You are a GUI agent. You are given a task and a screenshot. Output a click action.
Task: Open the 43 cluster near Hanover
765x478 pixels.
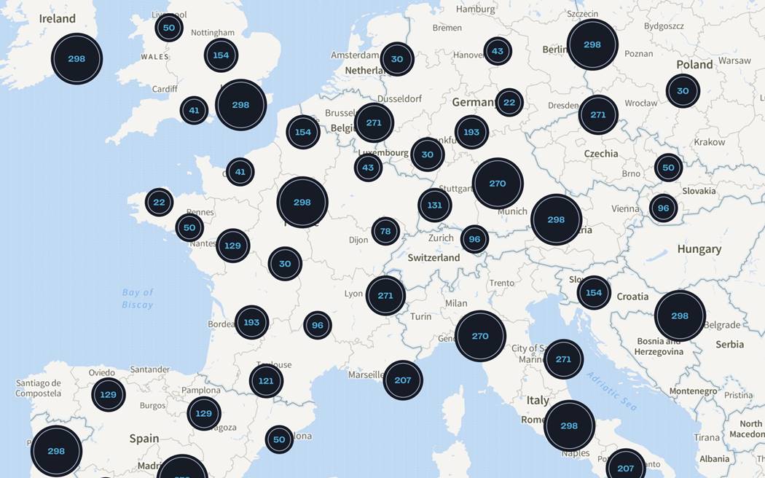click(x=498, y=52)
